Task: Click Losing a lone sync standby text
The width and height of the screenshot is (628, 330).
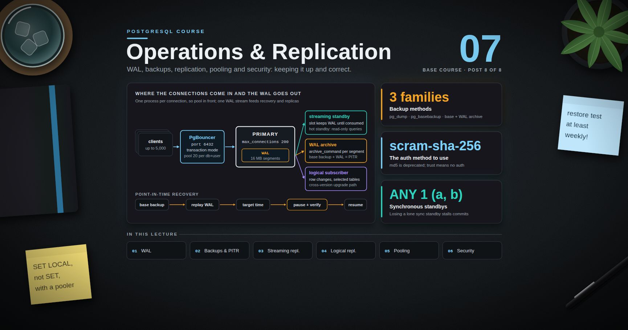Action: pos(429,214)
